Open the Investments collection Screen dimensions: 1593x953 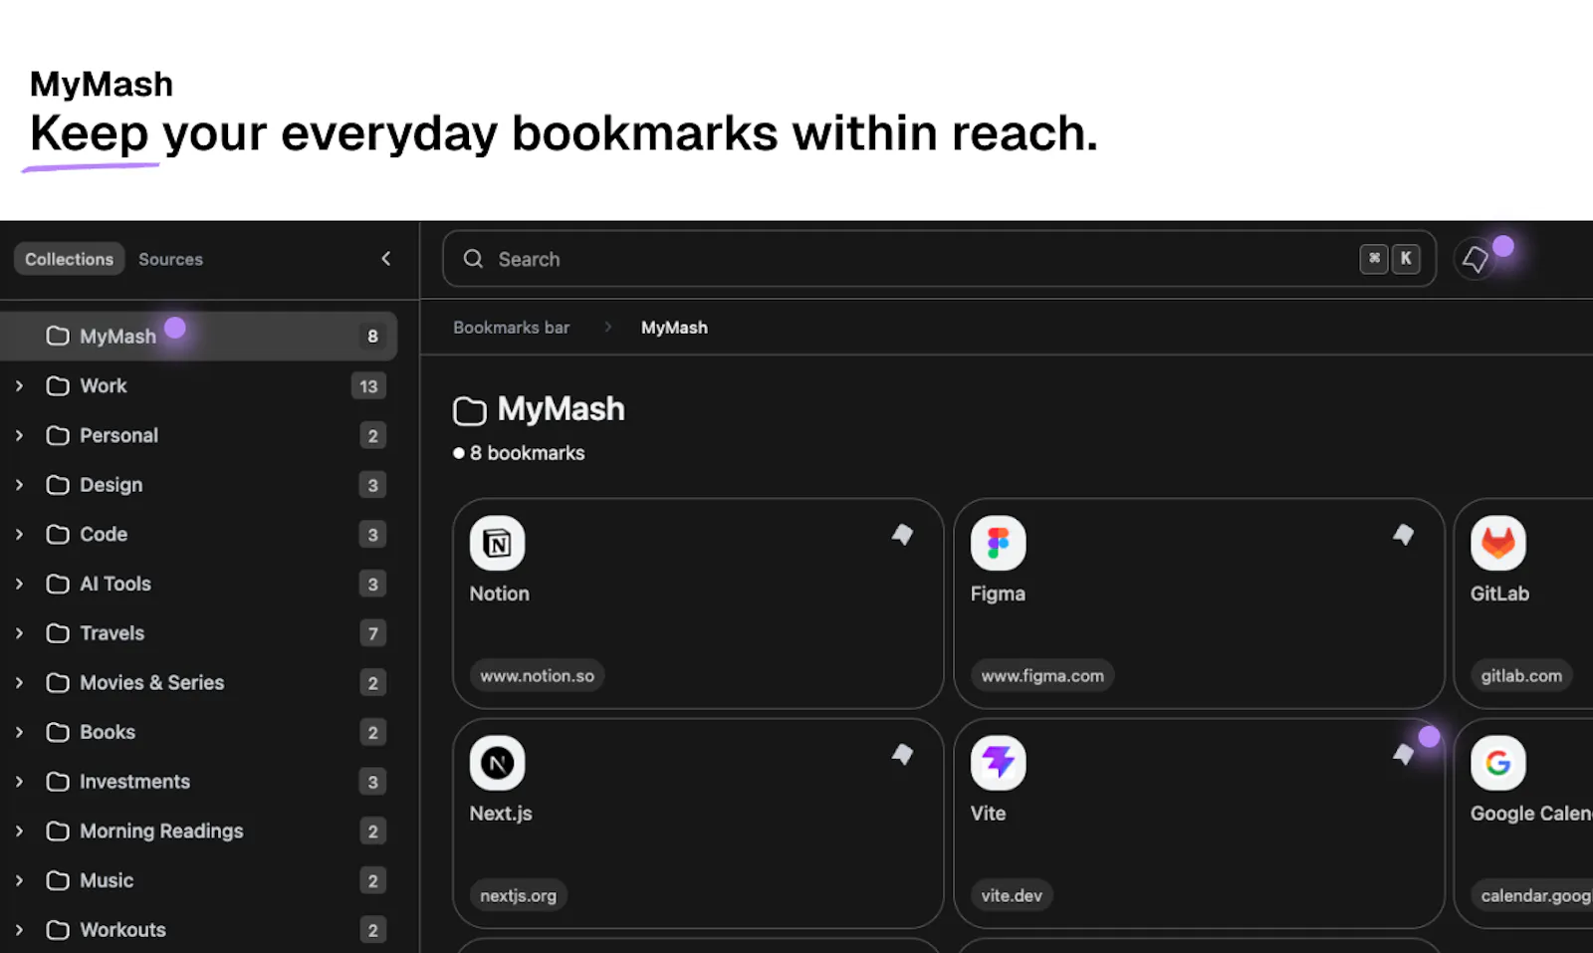coord(199,782)
